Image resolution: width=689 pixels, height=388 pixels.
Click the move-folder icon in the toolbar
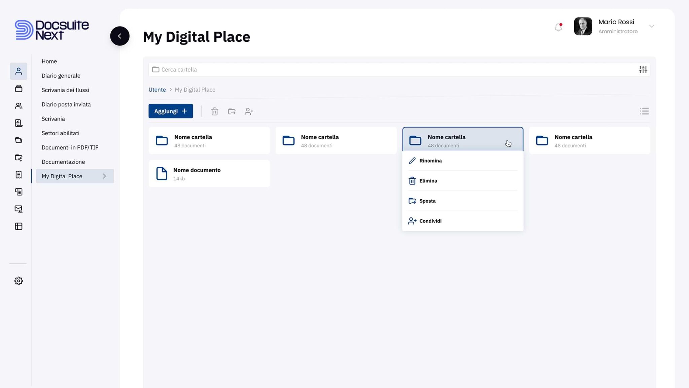point(231,111)
